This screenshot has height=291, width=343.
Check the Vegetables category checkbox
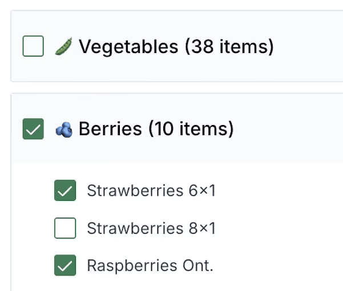[33, 46]
